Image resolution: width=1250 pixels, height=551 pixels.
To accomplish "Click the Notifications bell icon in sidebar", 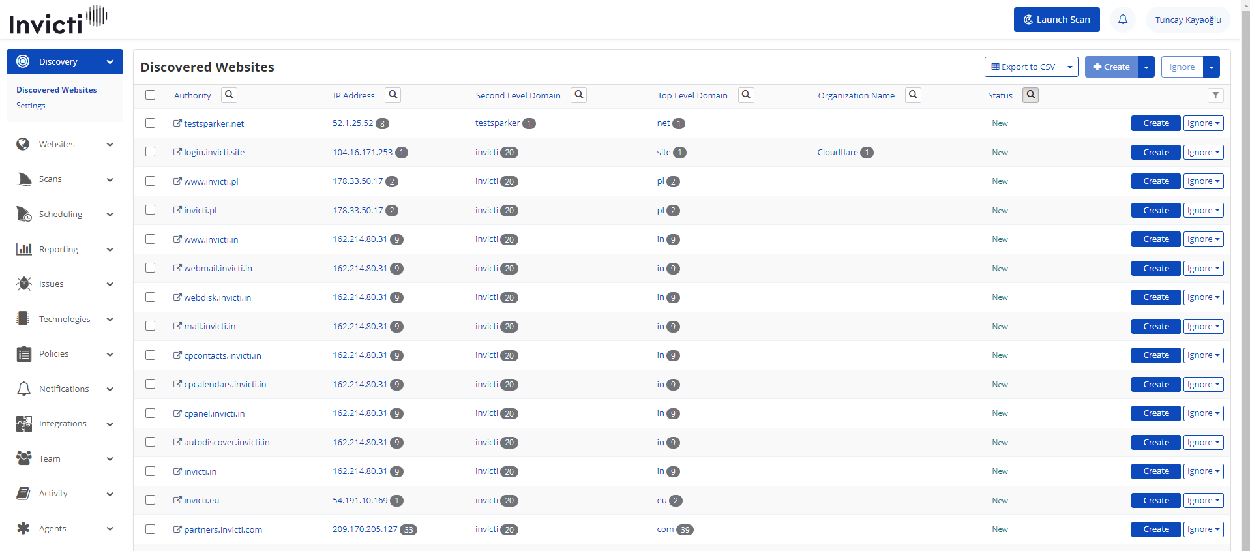I will [x=23, y=389].
